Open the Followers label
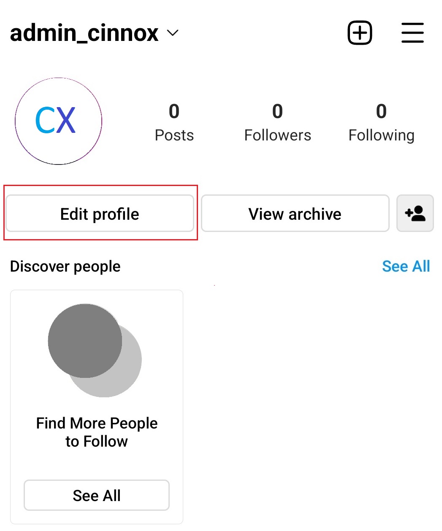The width and height of the screenshot is (442, 531). [x=277, y=135]
